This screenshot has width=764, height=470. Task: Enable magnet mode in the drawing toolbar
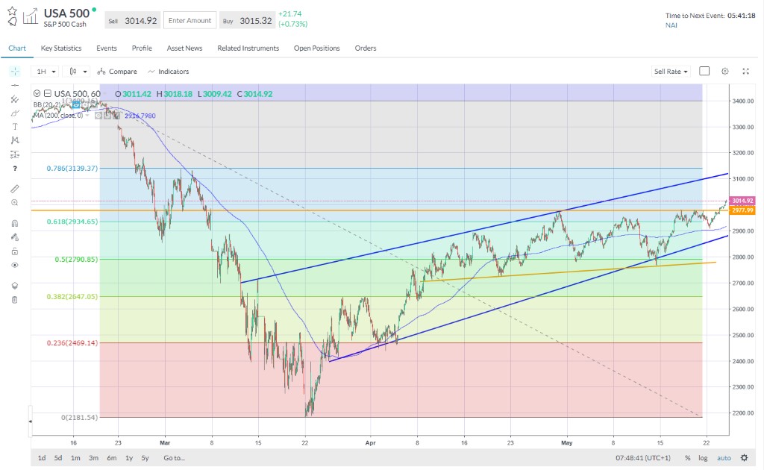[x=15, y=223]
